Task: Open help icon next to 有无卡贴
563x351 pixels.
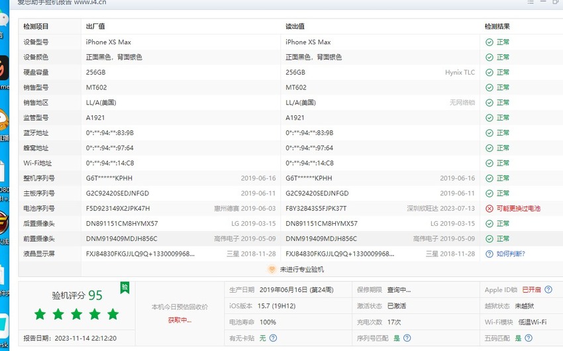Action: click(x=273, y=338)
